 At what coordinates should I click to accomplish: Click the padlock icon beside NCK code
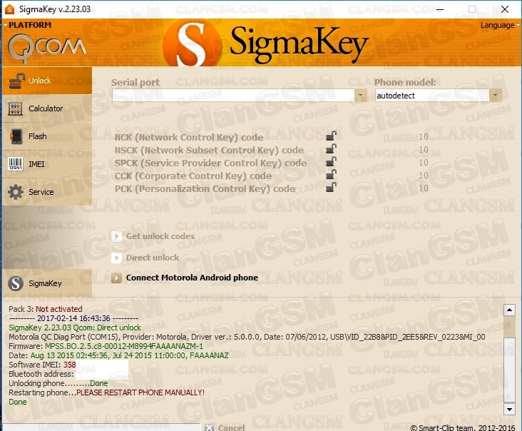click(331, 136)
